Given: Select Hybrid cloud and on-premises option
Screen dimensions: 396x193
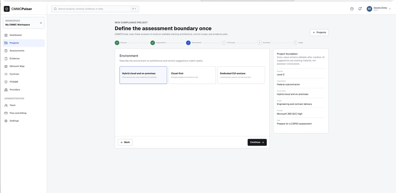Looking at the screenshot, I should (x=143, y=75).
